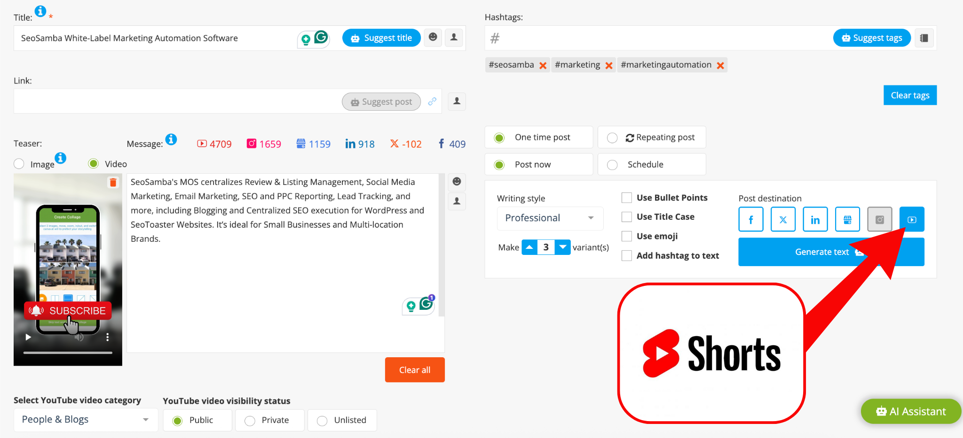Click the Suggest tags button

pyautogui.click(x=872, y=38)
